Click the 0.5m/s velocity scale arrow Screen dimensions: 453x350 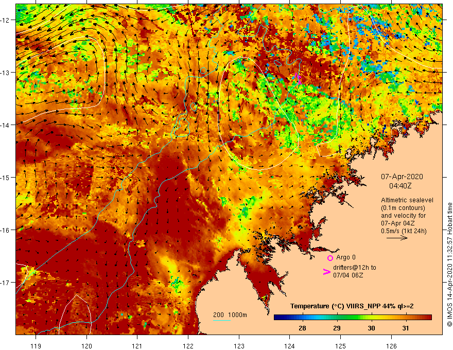(397, 238)
